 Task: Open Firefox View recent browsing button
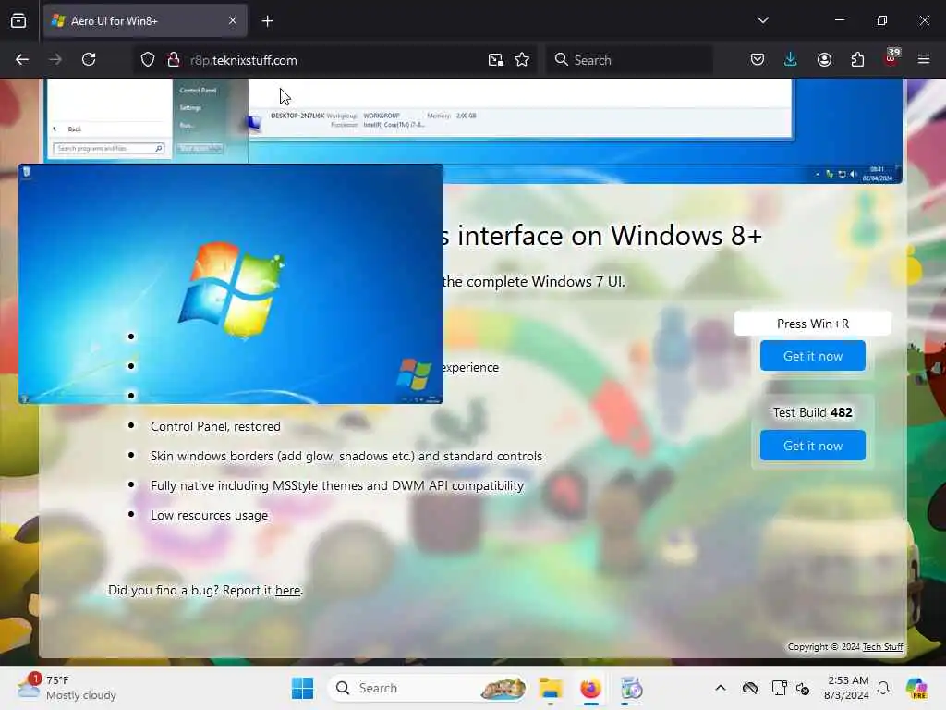(x=18, y=21)
